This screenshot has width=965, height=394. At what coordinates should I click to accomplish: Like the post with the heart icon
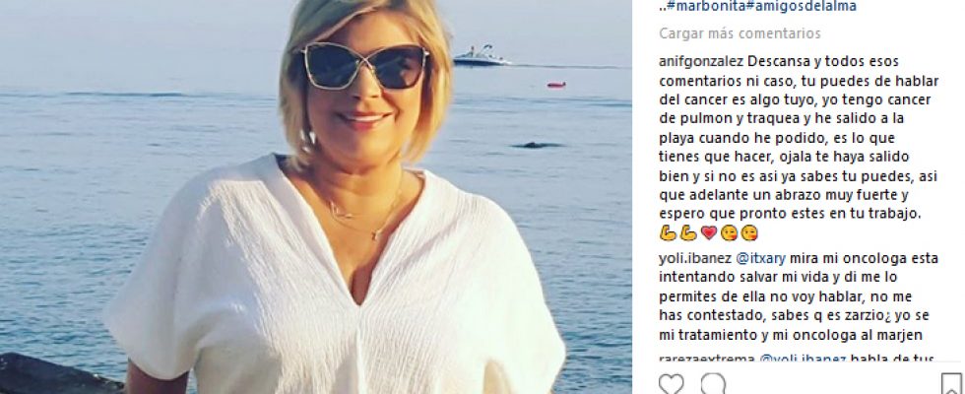pyautogui.click(x=671, y=383)
